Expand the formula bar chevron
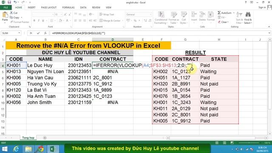Viewport: 272px width, 153px height. [269, 33]
